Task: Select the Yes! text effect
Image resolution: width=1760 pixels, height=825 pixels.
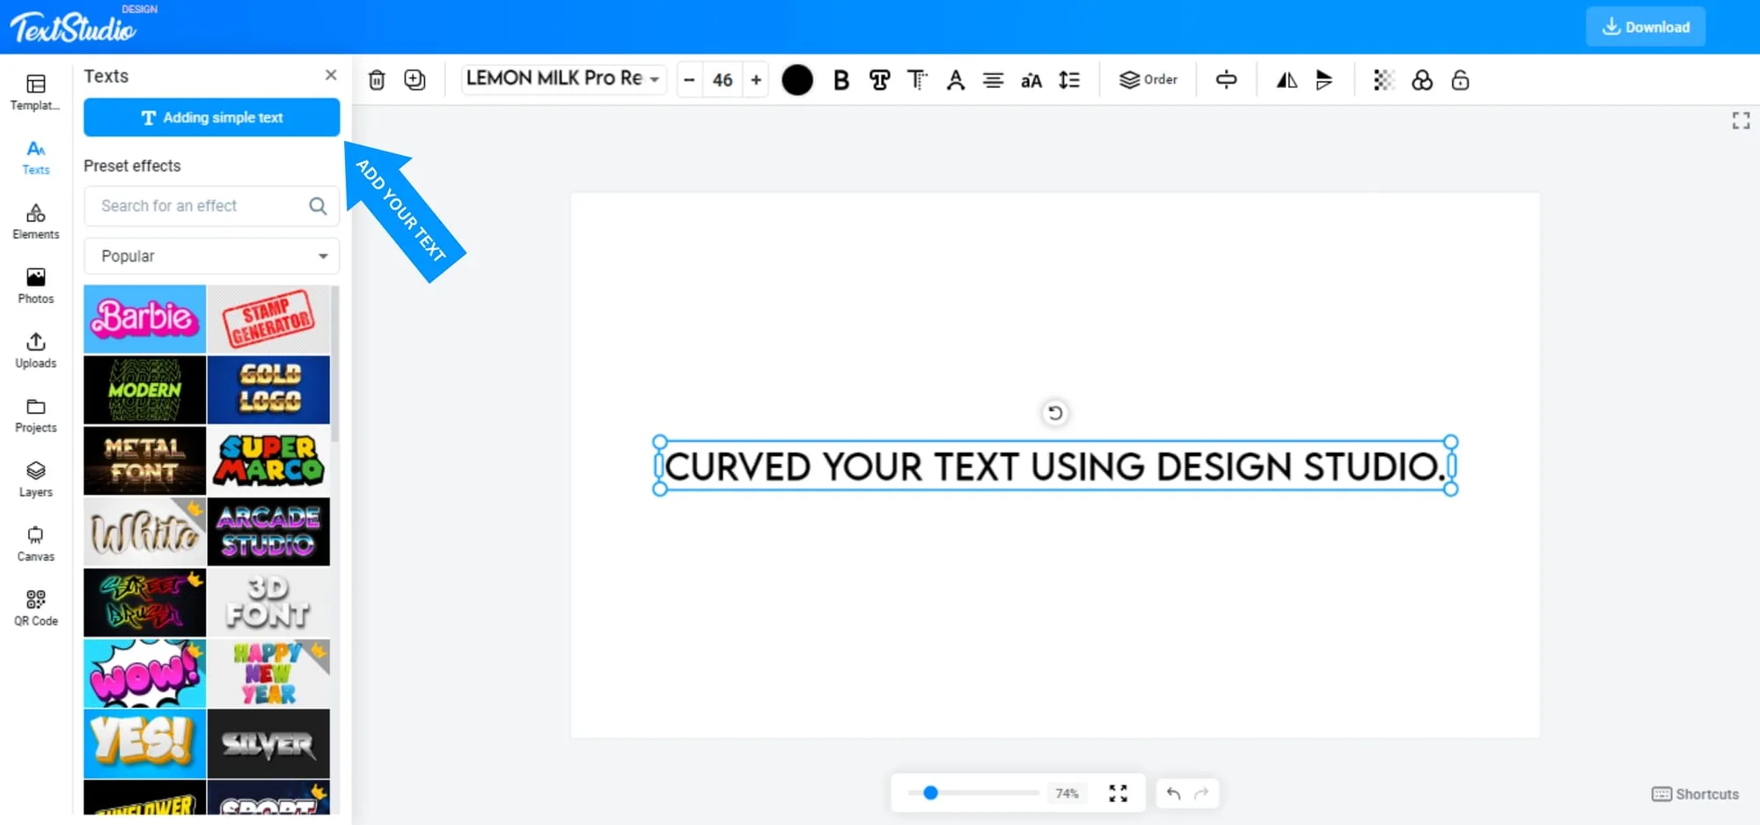Action: (x=144, y=744)
